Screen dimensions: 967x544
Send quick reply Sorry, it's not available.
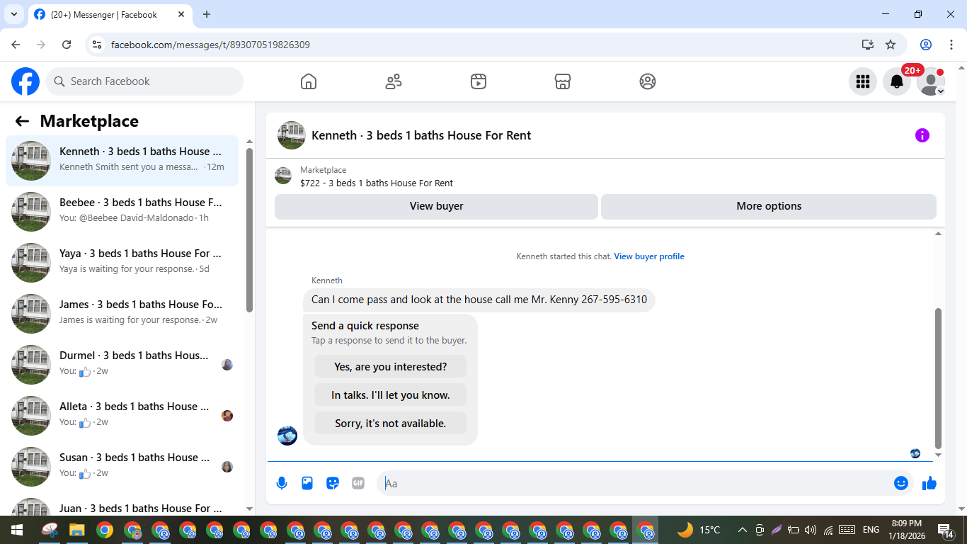[391, 424]
